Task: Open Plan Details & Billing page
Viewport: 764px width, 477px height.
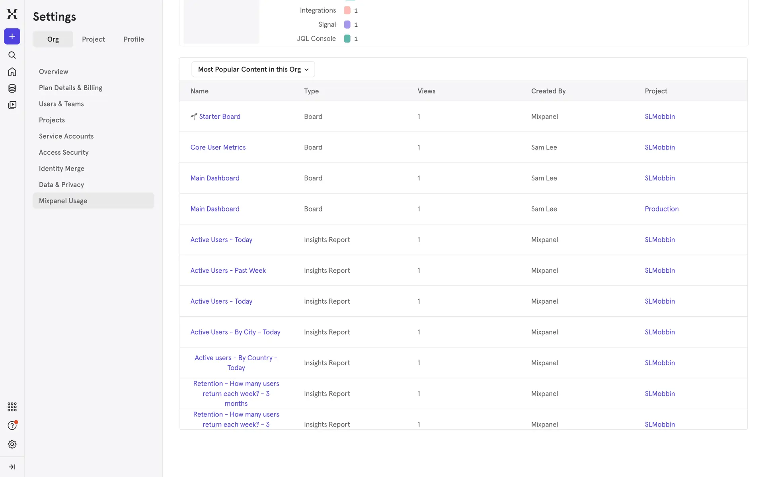Action: [x=70, y=88]
